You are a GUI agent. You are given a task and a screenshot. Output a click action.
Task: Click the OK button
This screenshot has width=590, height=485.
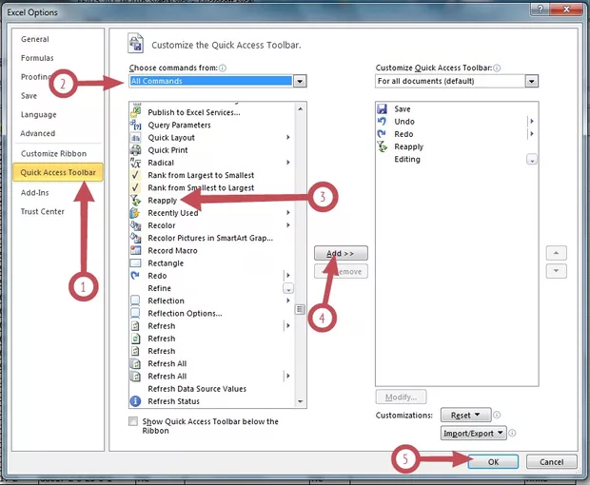pyautogui.click(x=493, y=461)
